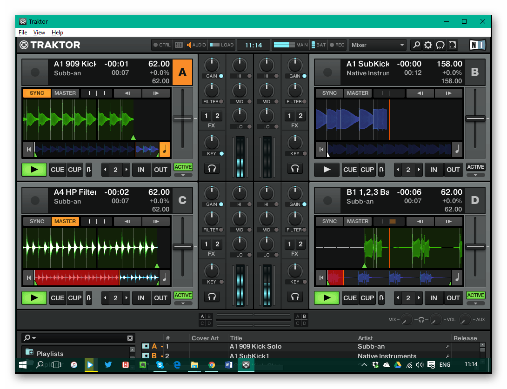
Task: Enable headphone cue for Deck A
Action: pyautogui.click(x=212, y=169)
